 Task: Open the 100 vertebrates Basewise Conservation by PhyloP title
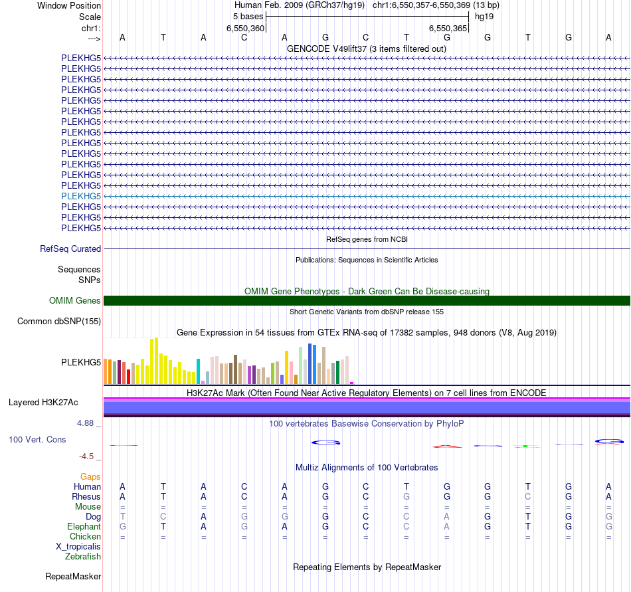367,423
